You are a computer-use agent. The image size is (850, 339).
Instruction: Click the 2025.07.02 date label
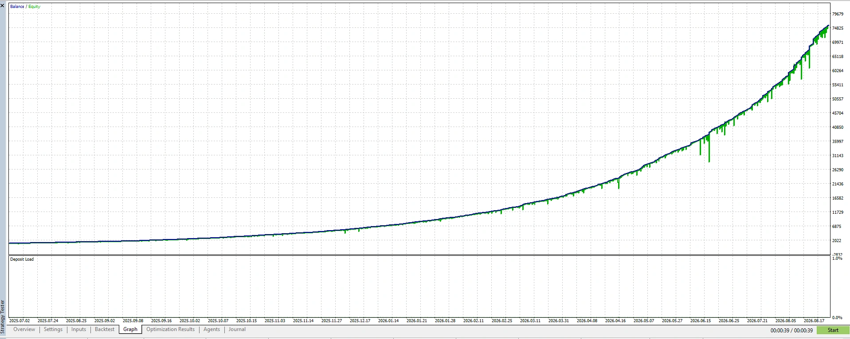point(20,321)
